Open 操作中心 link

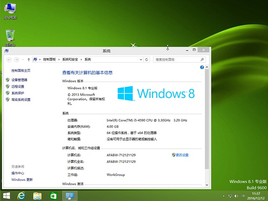(18, 173)
